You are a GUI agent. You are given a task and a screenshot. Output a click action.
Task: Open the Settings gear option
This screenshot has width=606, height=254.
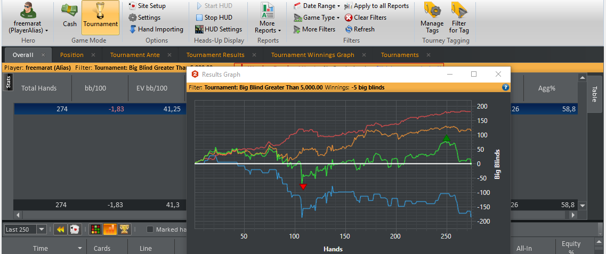[x=144, y=18]
